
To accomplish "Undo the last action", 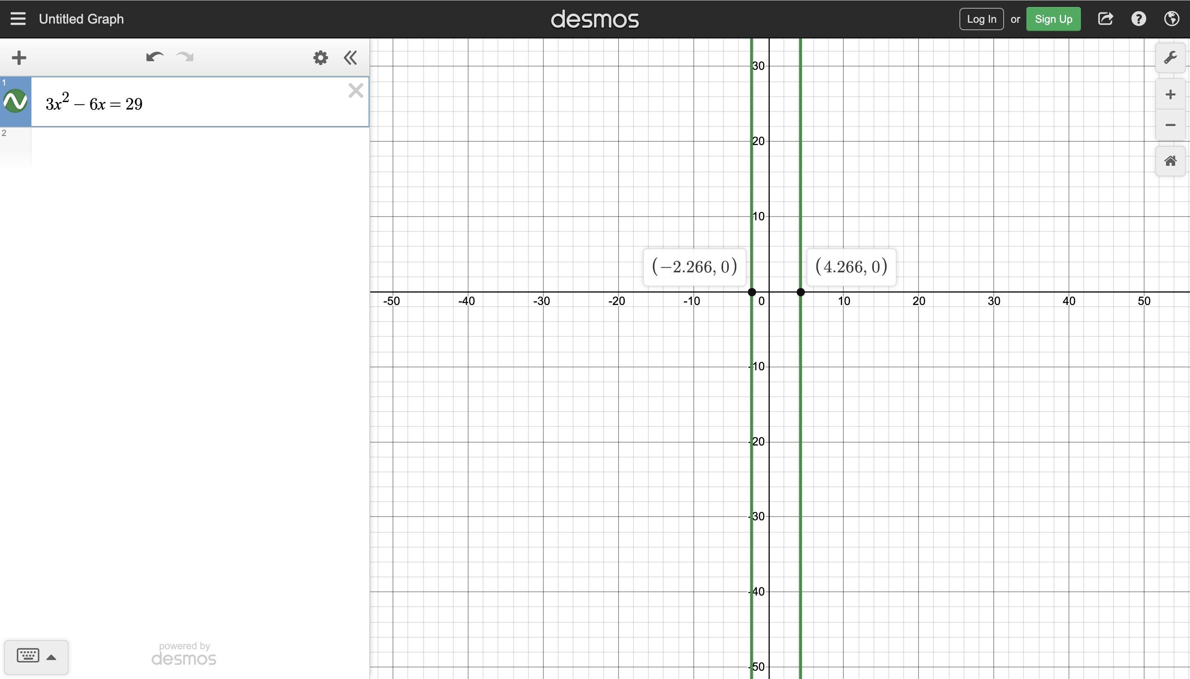I will click(x=154, y=57).
